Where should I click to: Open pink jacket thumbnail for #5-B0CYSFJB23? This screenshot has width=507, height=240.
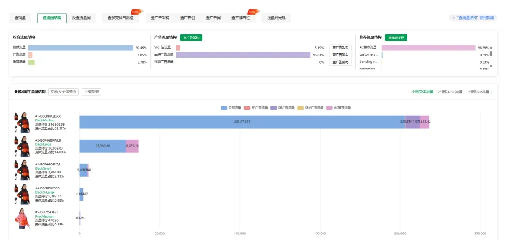coord(22,218)
